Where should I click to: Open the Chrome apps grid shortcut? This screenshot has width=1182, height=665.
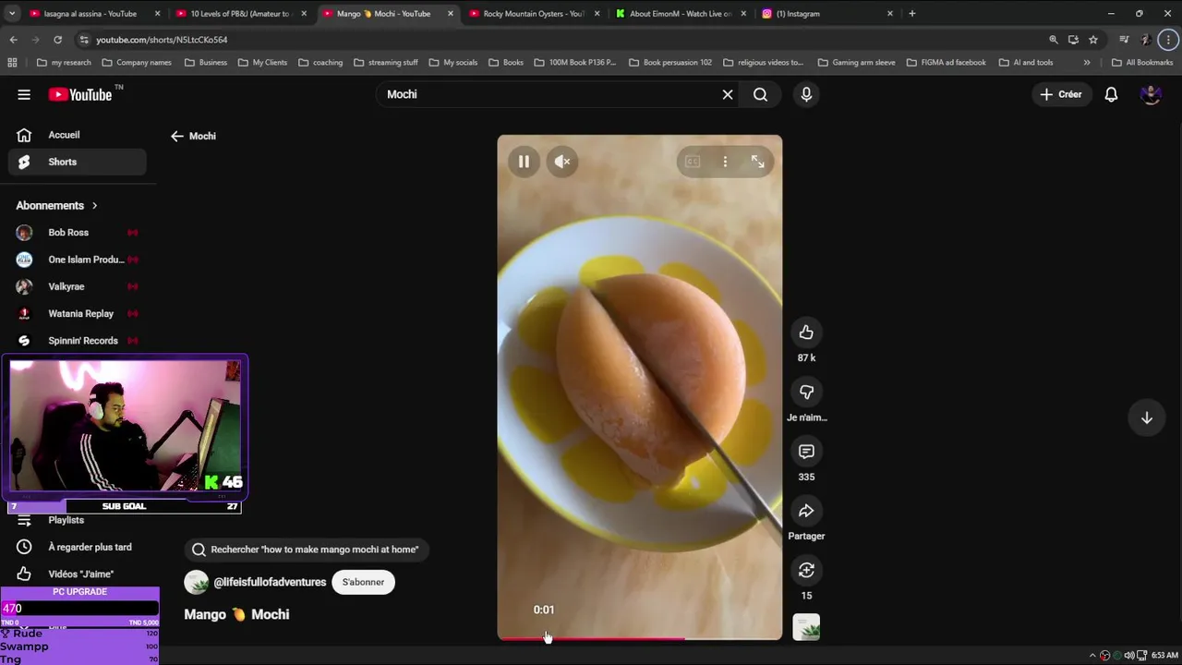pos(12,63)
